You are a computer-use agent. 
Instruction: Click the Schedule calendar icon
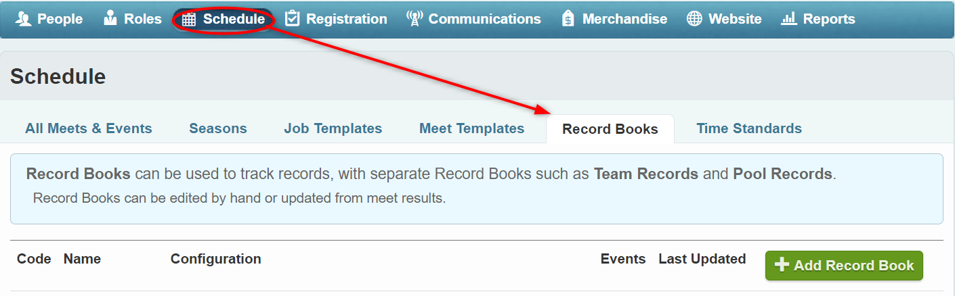point(190,19)
